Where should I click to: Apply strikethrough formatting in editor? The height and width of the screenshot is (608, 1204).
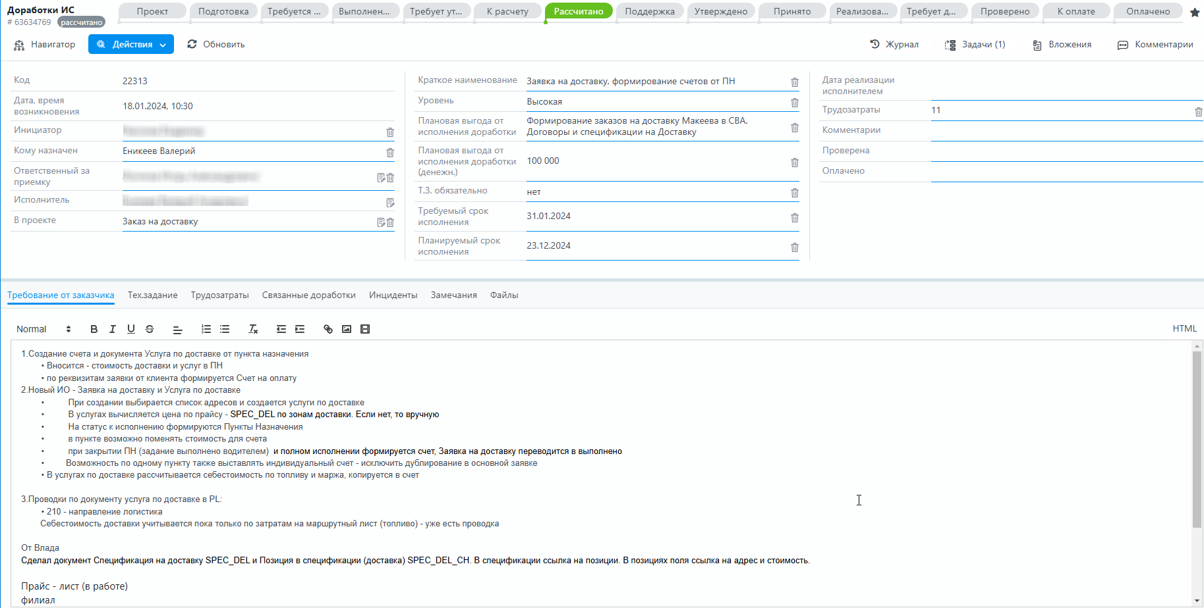point(150,329)
